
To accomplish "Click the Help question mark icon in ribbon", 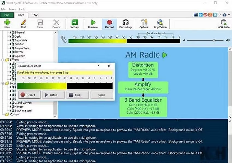I will pyautogui.click(x=224, y=15).
